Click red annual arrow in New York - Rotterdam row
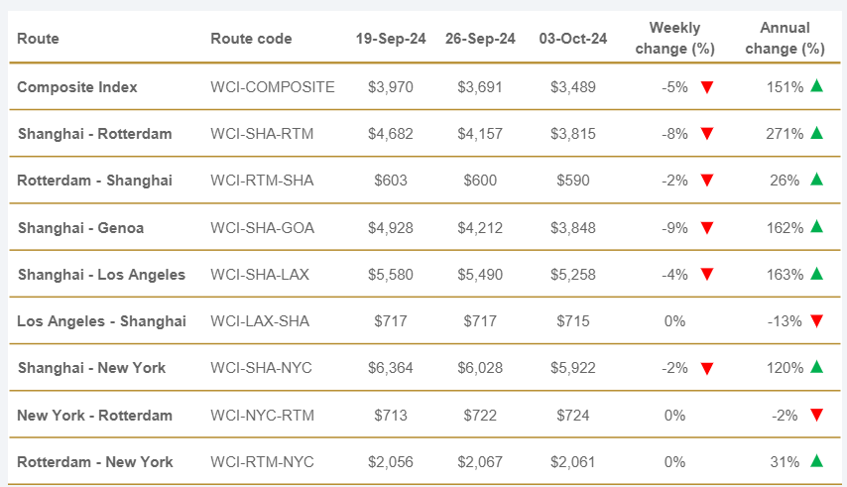This screenshot has height=487, width=847. (x=816, y=416)
